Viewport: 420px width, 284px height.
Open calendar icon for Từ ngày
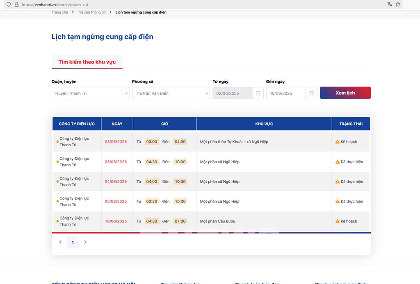pos(258,93)
